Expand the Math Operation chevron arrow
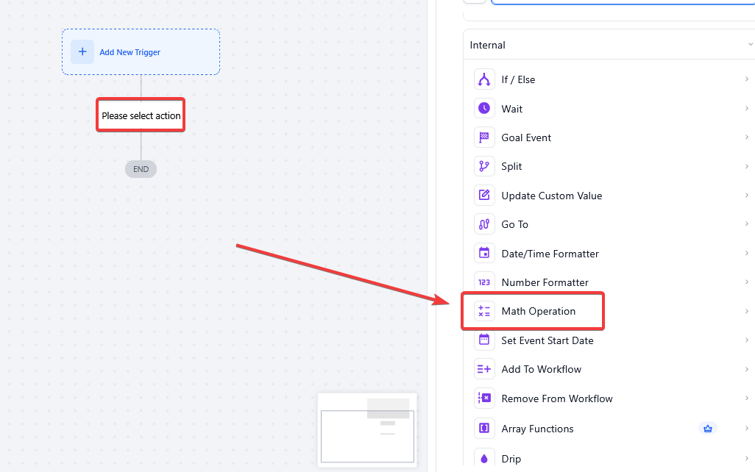The image size is (755, 472). [x=746, y=311]
